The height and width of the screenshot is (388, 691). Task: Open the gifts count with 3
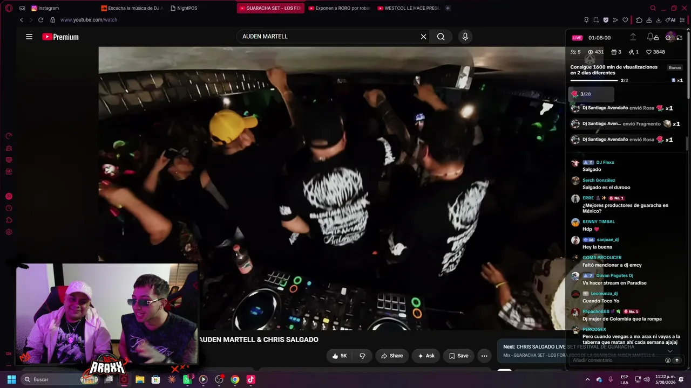click(616, 52)
